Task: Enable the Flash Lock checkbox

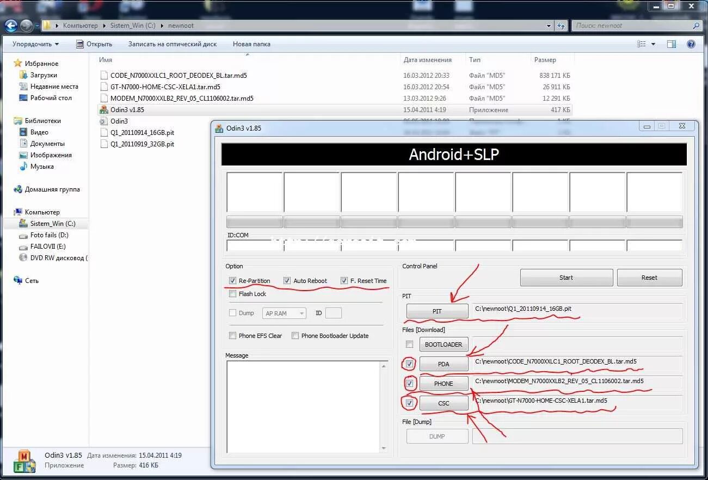Action: pyautogui.click(x=233, y=294)
